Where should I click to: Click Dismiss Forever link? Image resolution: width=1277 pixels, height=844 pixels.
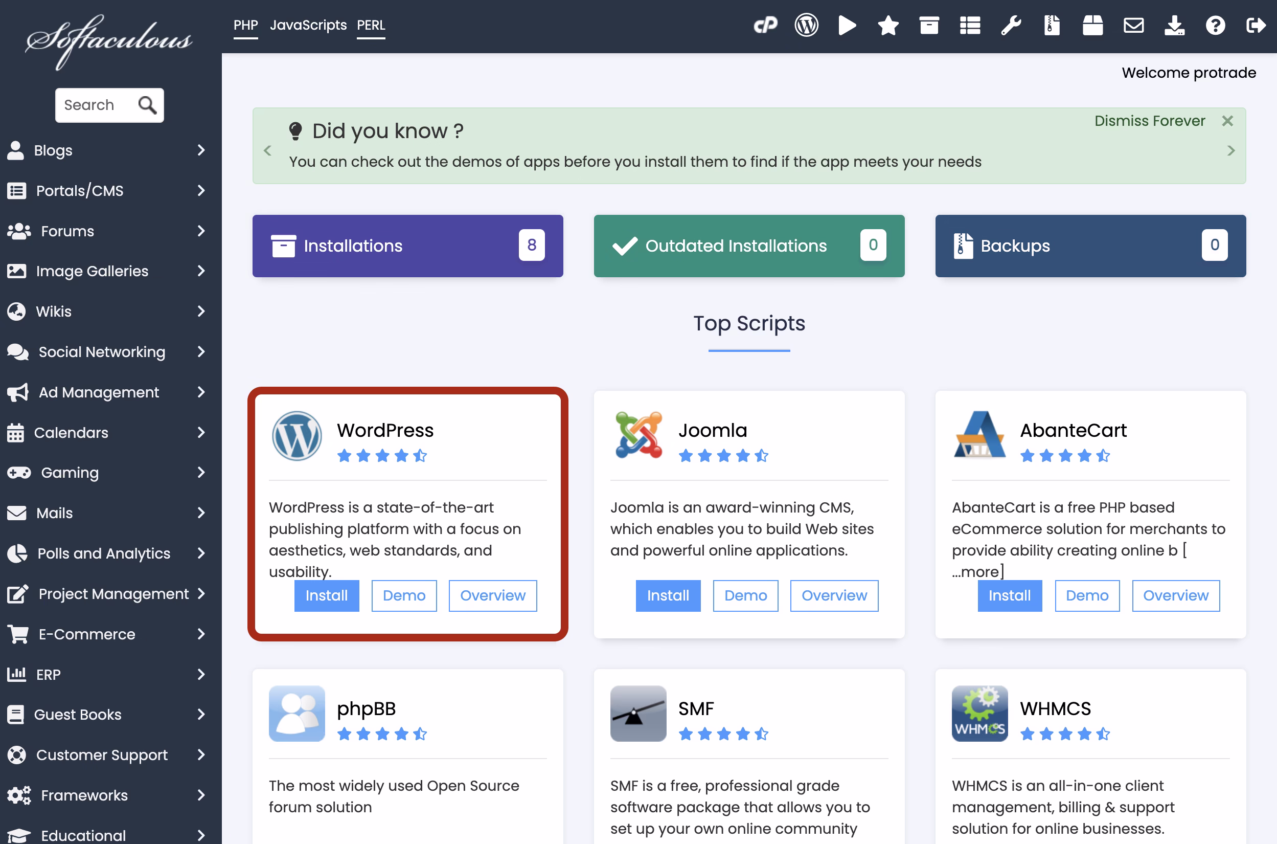(x=1150, y=121)
